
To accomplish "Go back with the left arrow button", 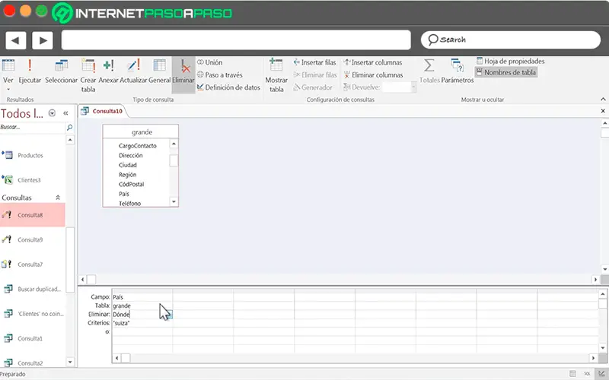I will click(x=15, y=40).
